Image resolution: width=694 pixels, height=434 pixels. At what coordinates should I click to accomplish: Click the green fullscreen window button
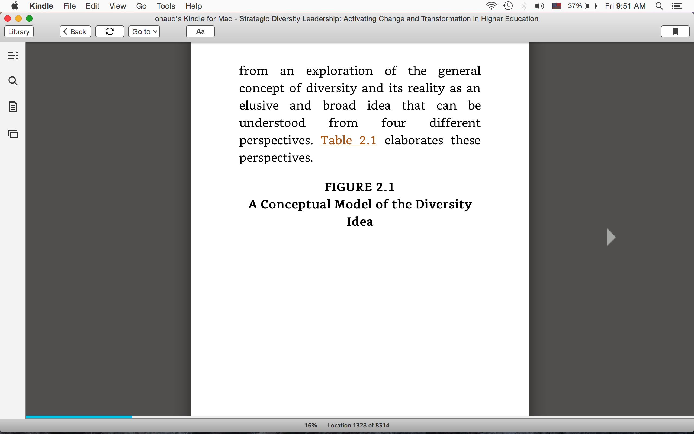(29, 19)
